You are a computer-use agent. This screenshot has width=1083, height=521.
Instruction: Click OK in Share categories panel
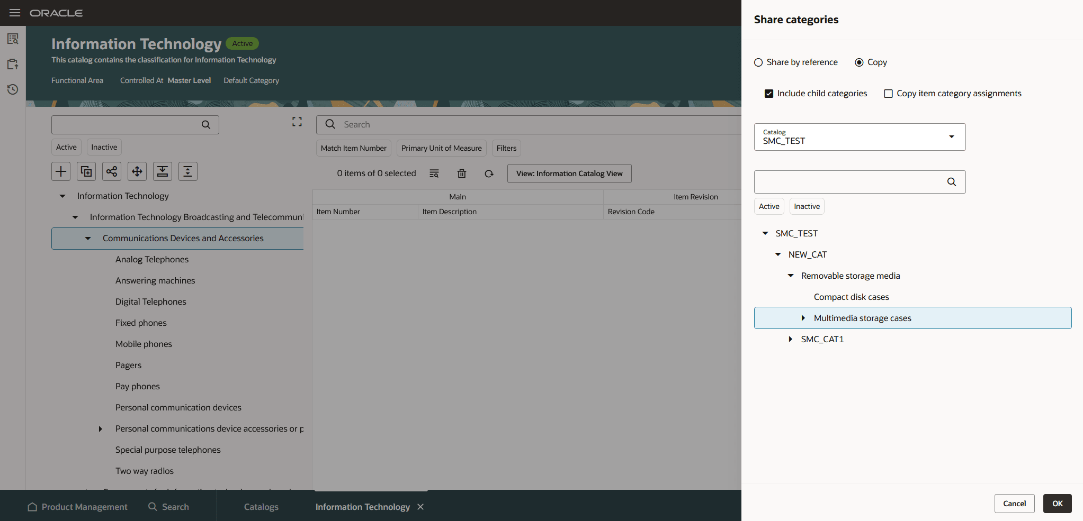pos(1057,504)
